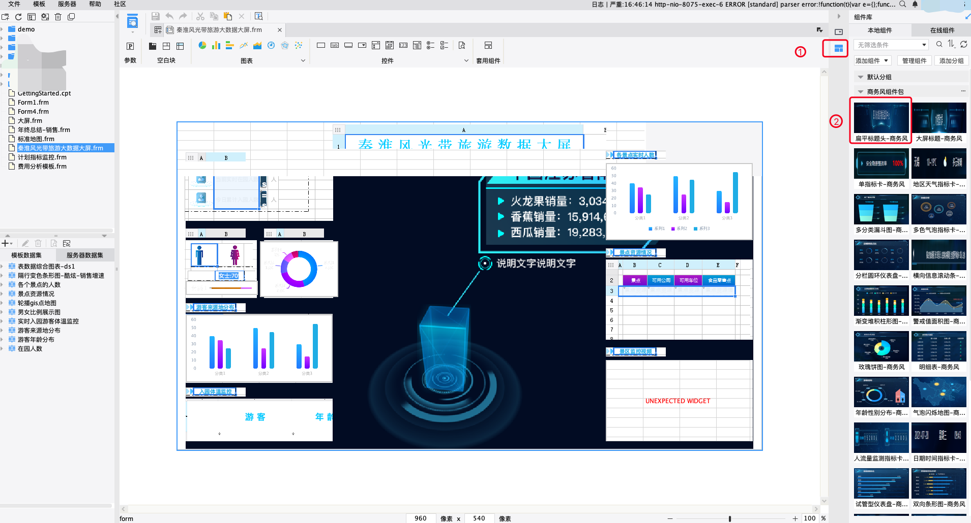Screen dimensions: 971x523
Task: Insert a line chart component
Action: click(244, 46)
